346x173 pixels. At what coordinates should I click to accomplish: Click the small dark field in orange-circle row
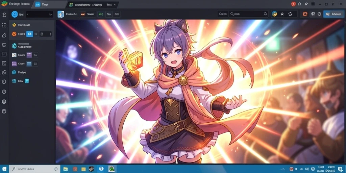[x=46, y=34]
